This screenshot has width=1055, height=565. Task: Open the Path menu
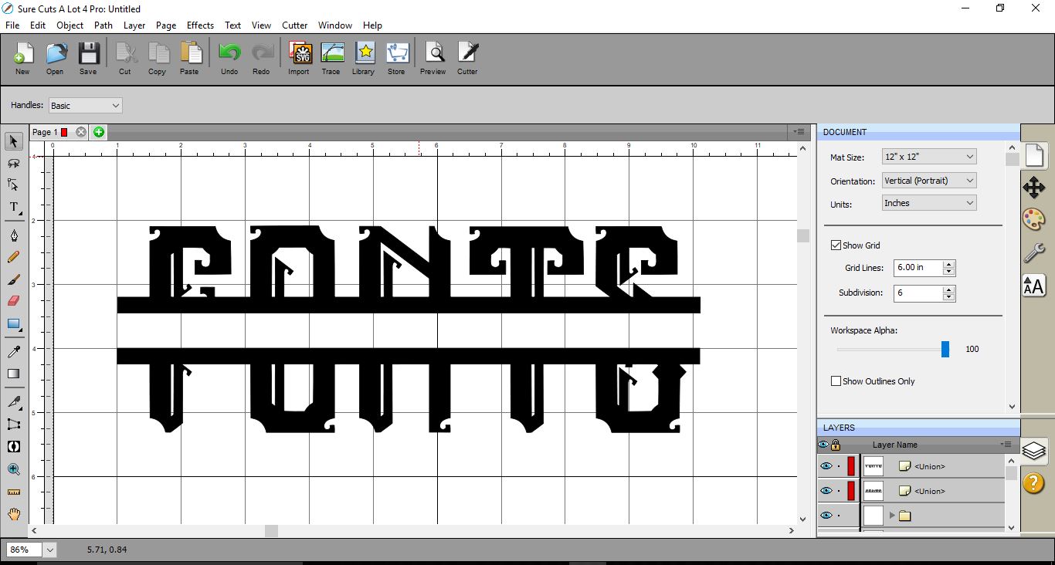pyautogui.click(x=103, y=25)
